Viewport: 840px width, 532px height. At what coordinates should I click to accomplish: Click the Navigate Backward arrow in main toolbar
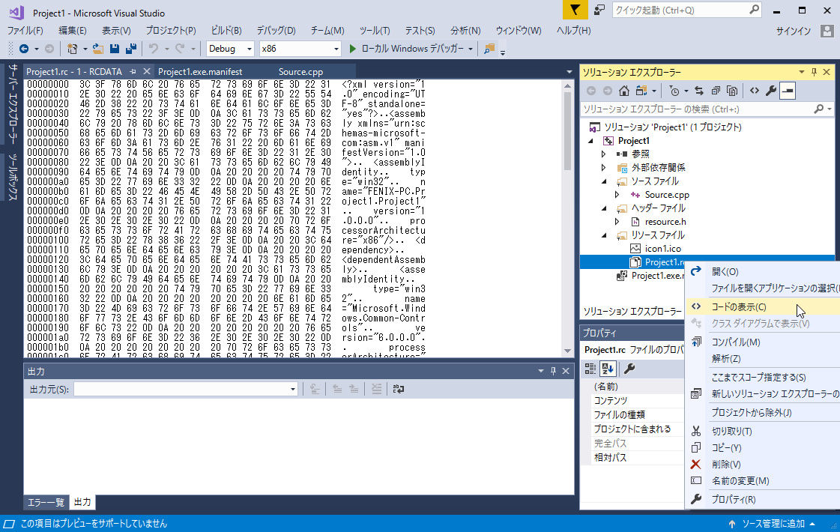[x=24, y=49]
